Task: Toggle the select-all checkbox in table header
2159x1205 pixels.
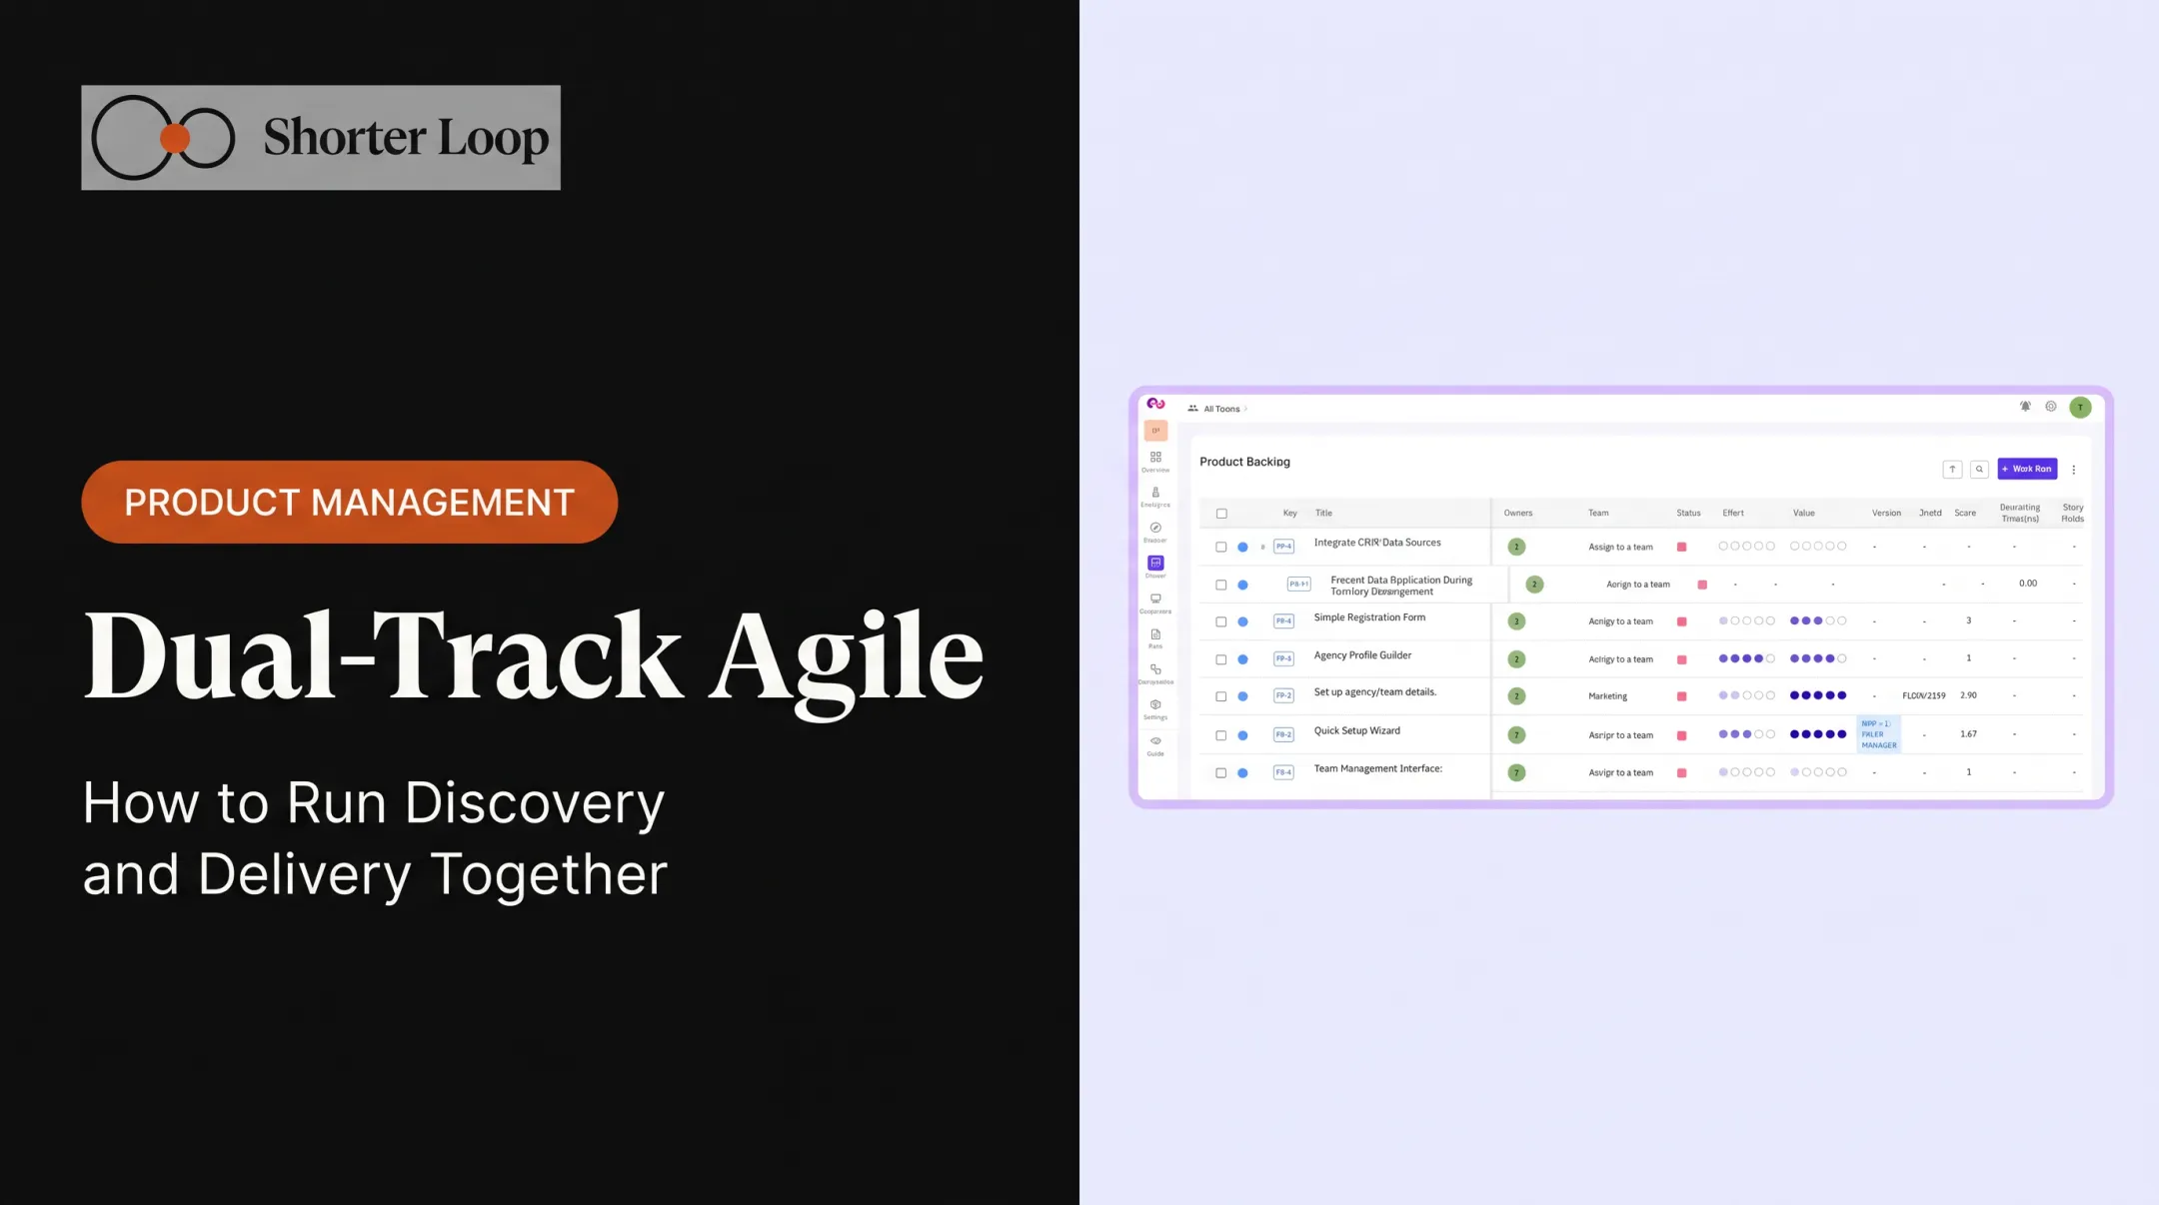Action: pos(1221,514)
